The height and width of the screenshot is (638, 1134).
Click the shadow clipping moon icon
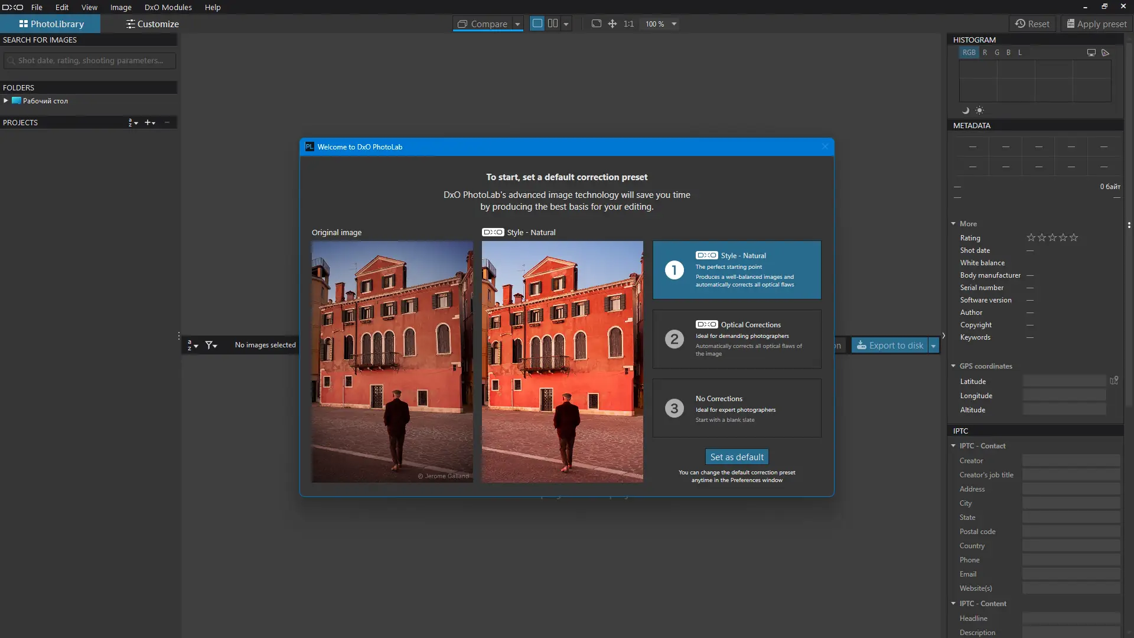pos(966,110)
